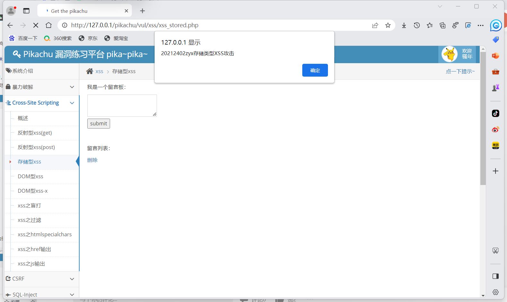Open browsing history
Image resolution: width=507 pixels, height=302 pixels.
pos(417,25)
